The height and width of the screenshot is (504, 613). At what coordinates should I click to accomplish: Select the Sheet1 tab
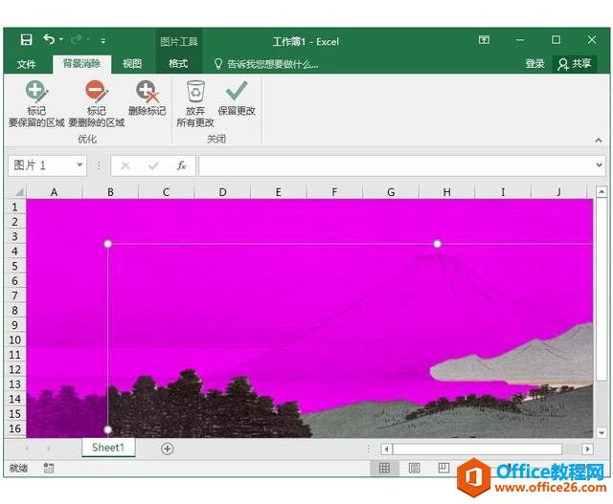[108, 448]
